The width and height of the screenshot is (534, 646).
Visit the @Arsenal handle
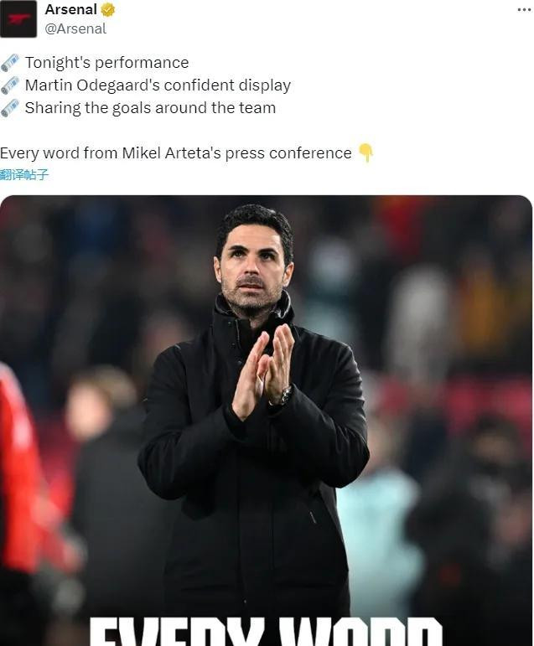click(75, 28)
